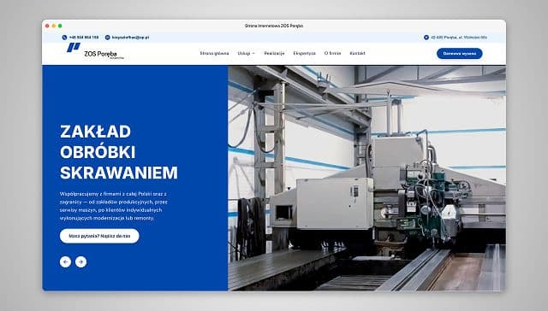Go to the previous slide with the left arrow

coord(65,261)
